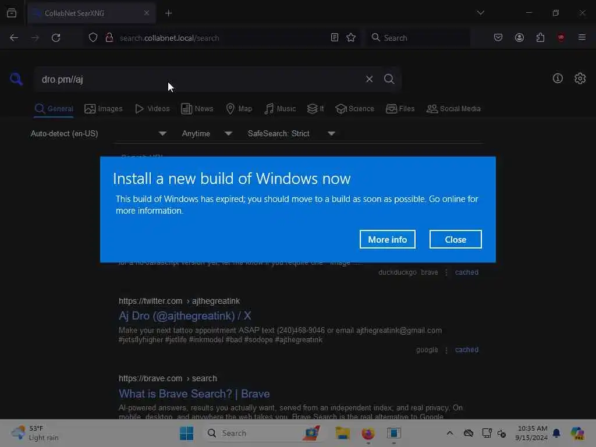The width and height of the screenshot is (596, 447).
Task: Open the Firefox hamburger menu
Action: coord(582,37)
